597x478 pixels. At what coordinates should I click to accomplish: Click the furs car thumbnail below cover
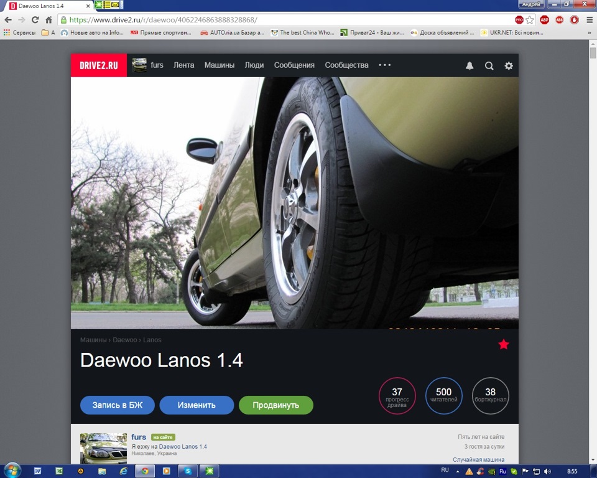pyautogui.click(x=103, y=448)
